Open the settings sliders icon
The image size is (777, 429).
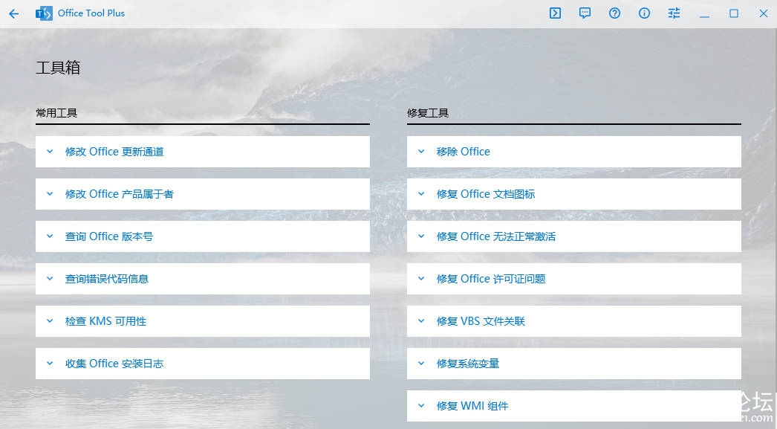[x=674, y=13]
